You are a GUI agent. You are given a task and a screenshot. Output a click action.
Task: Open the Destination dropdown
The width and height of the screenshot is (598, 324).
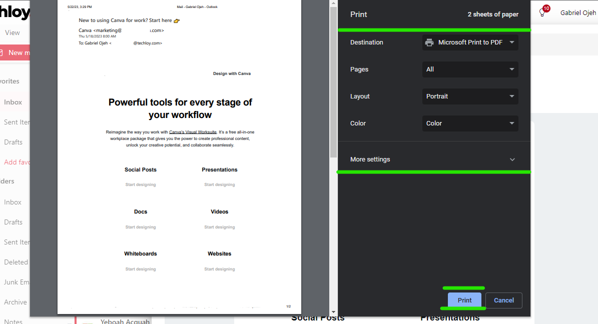coord(470,42)
